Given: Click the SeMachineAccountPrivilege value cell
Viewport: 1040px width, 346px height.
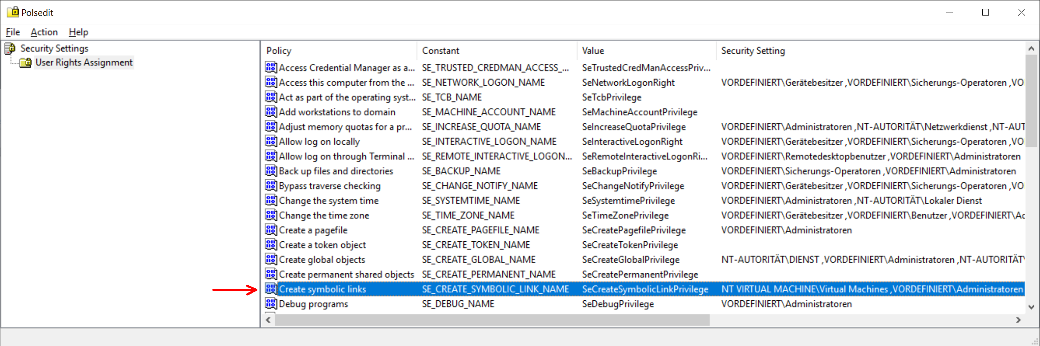Looking at the screenshot, I should coord(640,112).
